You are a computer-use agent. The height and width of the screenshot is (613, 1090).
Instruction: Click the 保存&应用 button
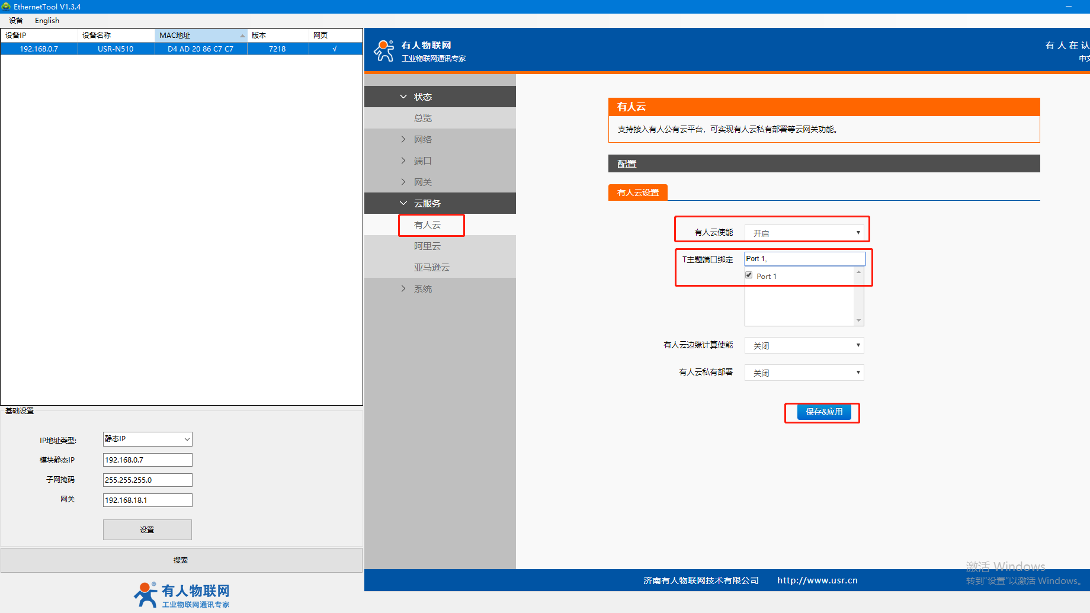coord(823,412)
